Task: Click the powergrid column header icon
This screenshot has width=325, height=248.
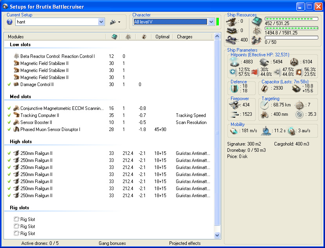Action: click(x=128, y=37)
